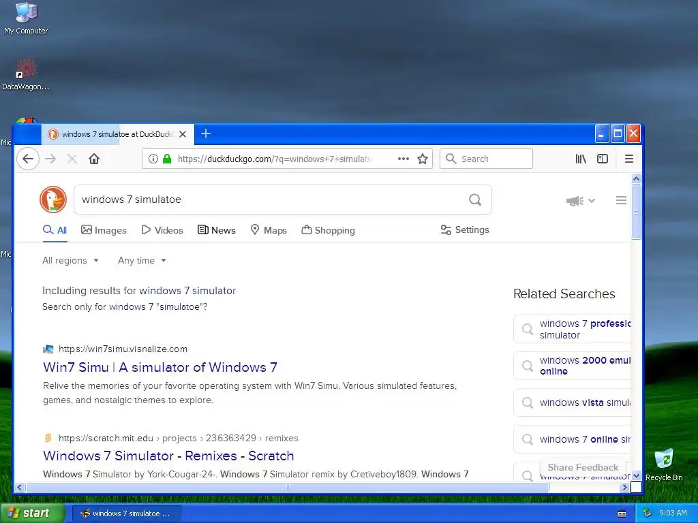698x523 pixels.
Task: Click the URL address bar text
Action: 275,159
